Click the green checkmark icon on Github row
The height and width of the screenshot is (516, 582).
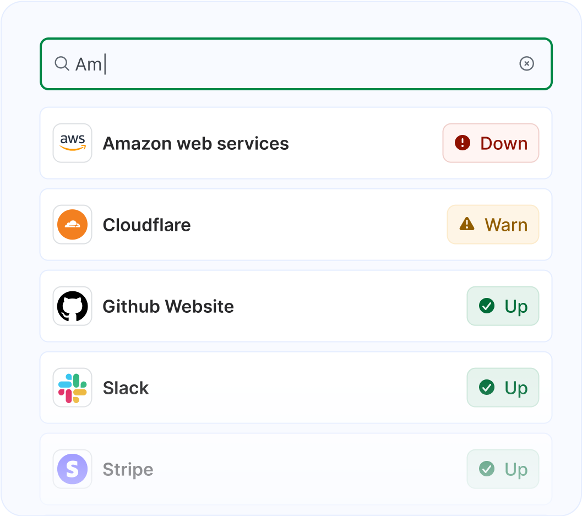coord(487,306)
